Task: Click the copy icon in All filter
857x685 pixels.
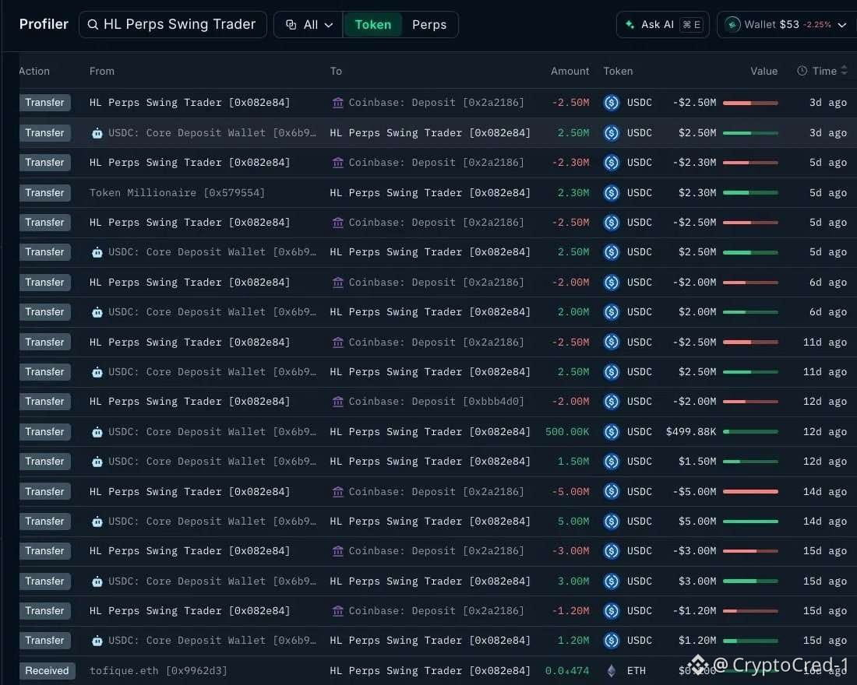Action: pos(291,25)
